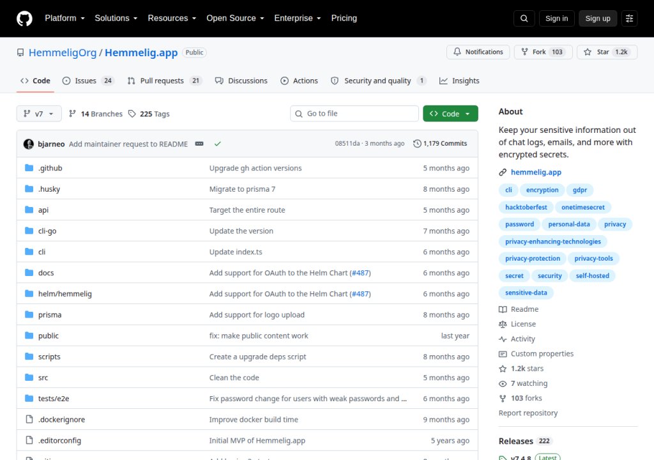Open the Enterprise menu
Screen dimensions: 654x460
tap(298, 19)
